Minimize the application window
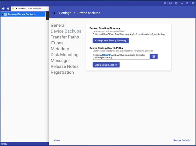Screen dimensions: 196x146 tap(182, 3)
